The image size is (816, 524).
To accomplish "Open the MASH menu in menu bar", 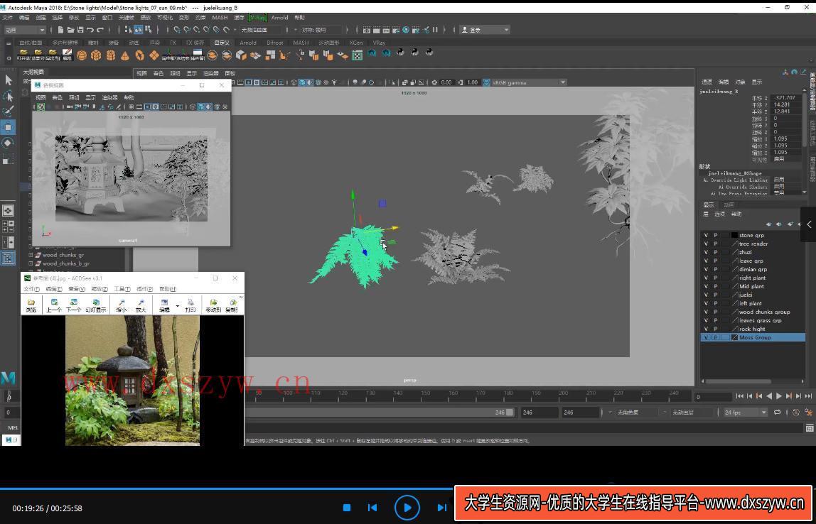I will pos(220,17).
